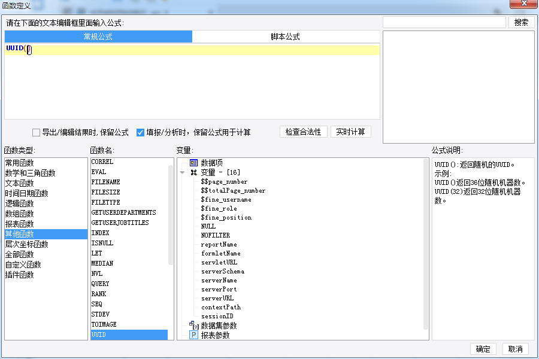Select MEDIAN function name
Screen dimensions: 539x359
click(x=129, y=263)
